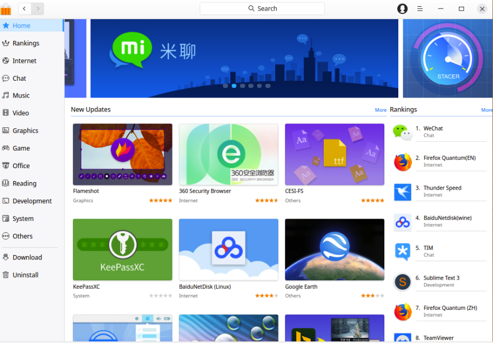This screenshot has width=493, height=343.
Task: Click the Others ellipsis icon in sidebar
Action: coord(6,236)
